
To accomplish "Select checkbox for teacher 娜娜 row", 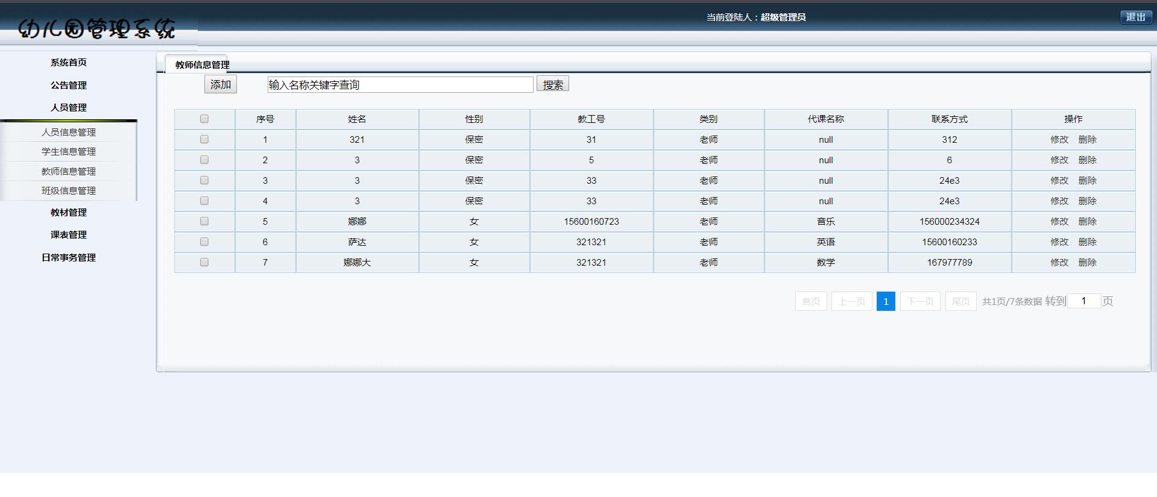I will [204, 222].
